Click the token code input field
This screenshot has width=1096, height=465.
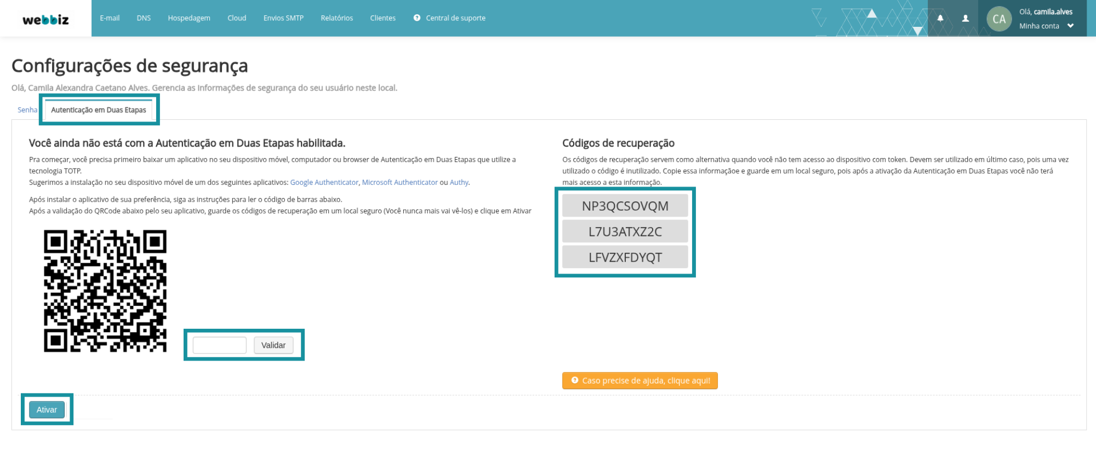click(219, 345)
